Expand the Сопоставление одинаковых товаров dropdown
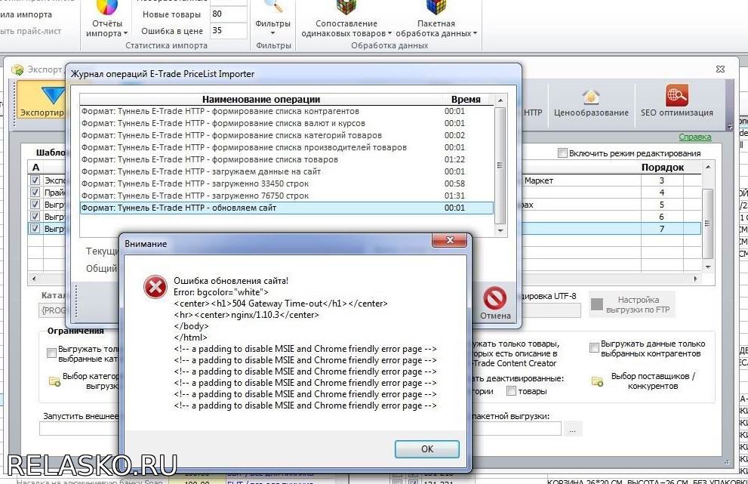Screen dimensions: 748x484 pos(389,34)
